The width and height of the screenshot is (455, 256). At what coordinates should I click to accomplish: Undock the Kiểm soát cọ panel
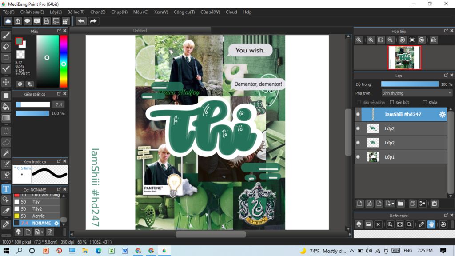click(59, 94)
